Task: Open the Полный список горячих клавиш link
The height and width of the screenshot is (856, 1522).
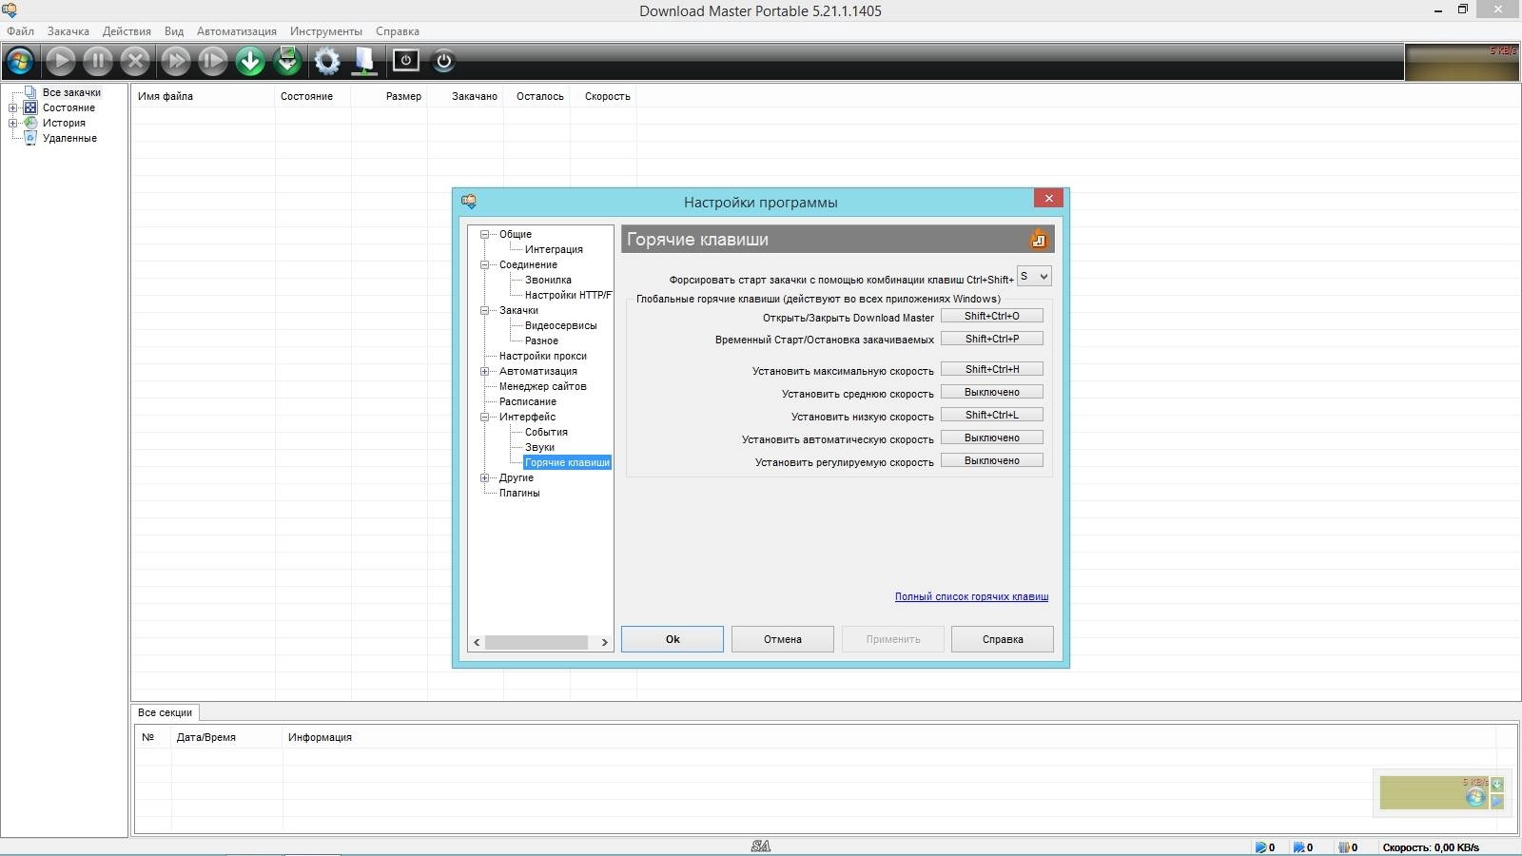Action: click(x=971, y=596)
